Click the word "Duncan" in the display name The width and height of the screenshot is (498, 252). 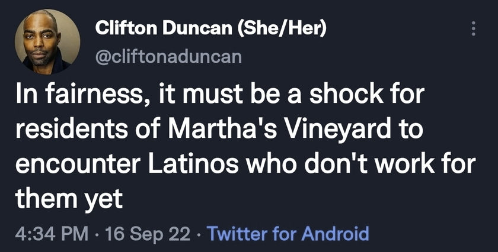coord(197,29)
